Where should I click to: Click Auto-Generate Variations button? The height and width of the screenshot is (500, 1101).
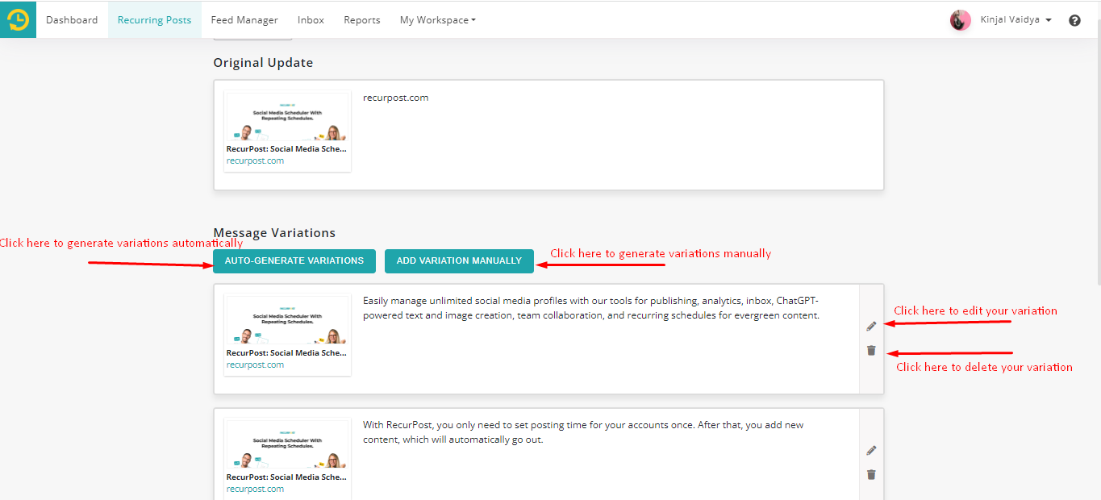pos(294,260)
